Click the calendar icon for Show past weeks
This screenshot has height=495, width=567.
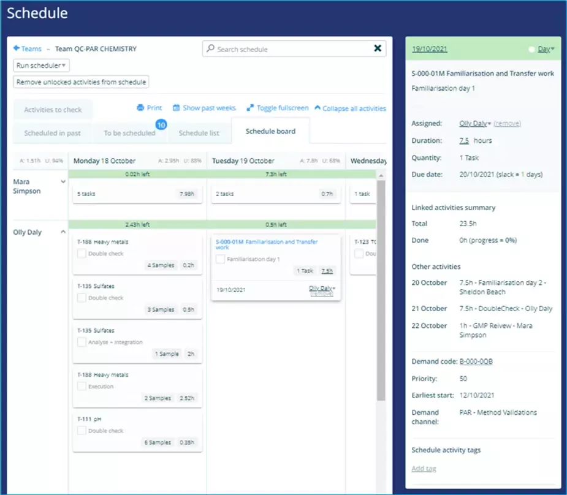pyautogui.click(x=176, y=108)
